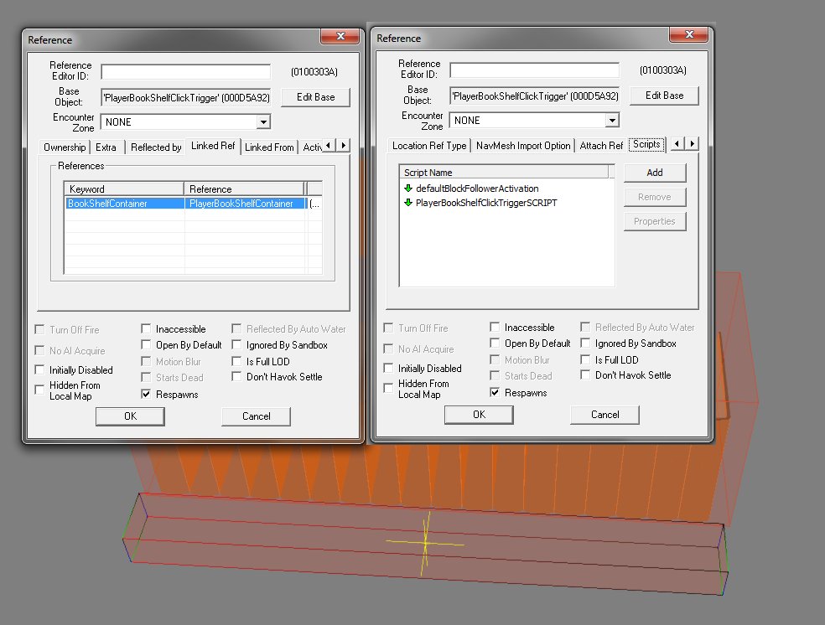825x625 pixels.
Task: Switch to the Extra tab
Action: pyautogui.click(x=106, y=147)
